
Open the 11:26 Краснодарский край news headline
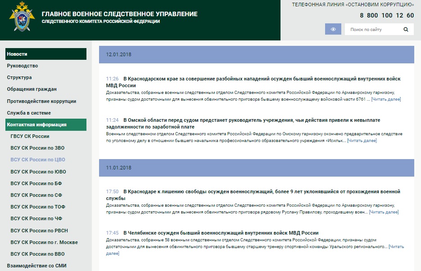tap(253, 82)
